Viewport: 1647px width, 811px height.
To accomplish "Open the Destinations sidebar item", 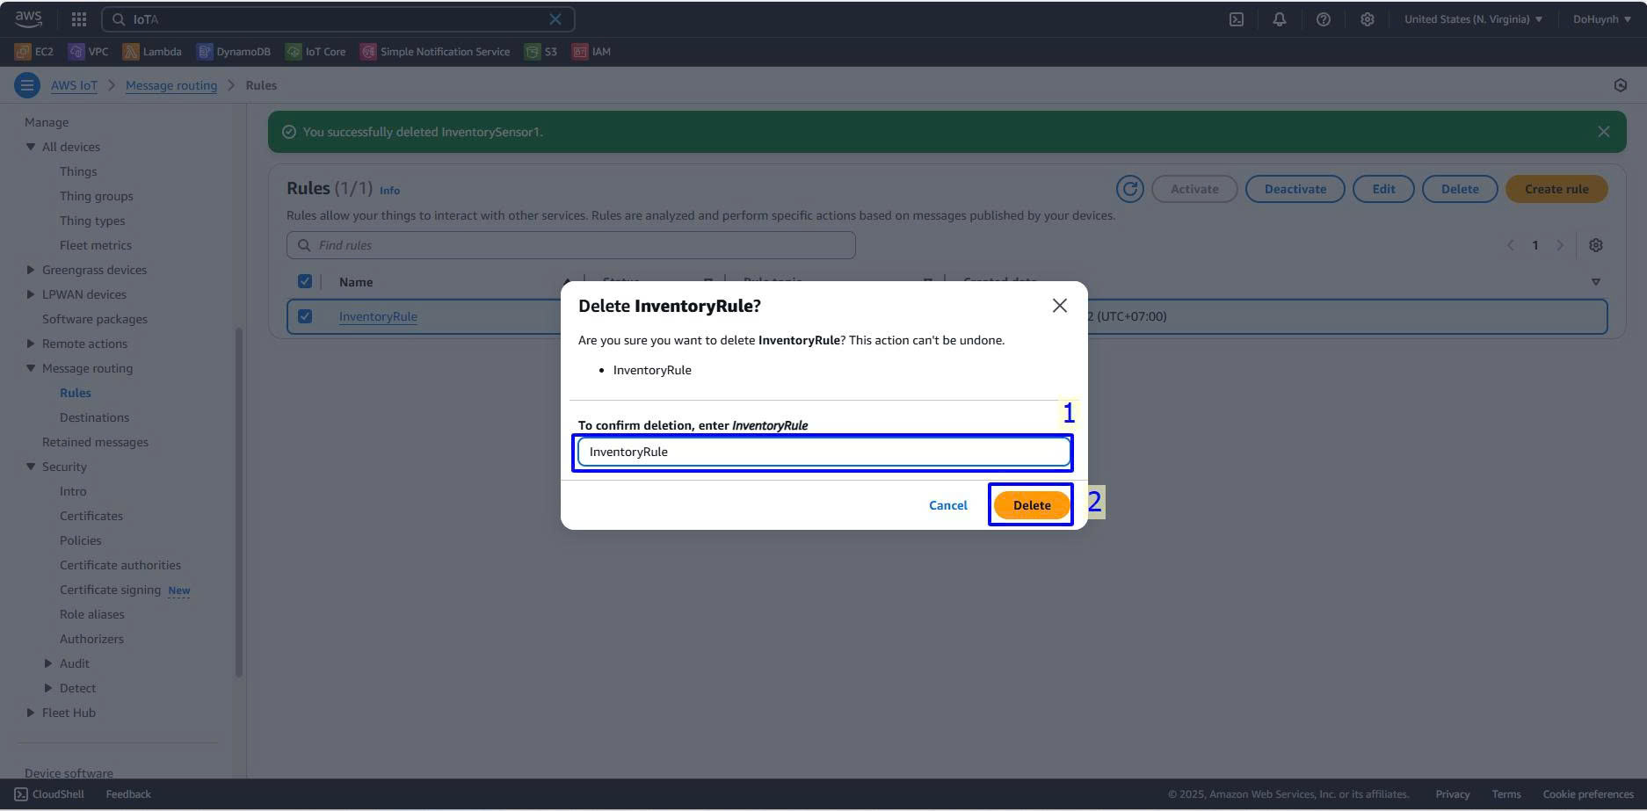I will click(94, 417).
